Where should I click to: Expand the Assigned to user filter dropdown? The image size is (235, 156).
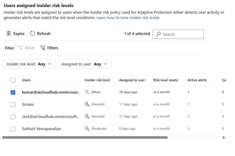tap(85, 64)
